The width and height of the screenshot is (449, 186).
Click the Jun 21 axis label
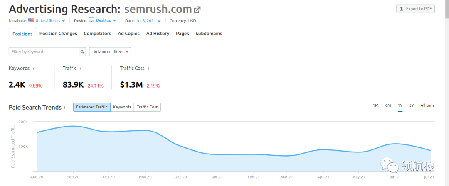coord(395,177)
